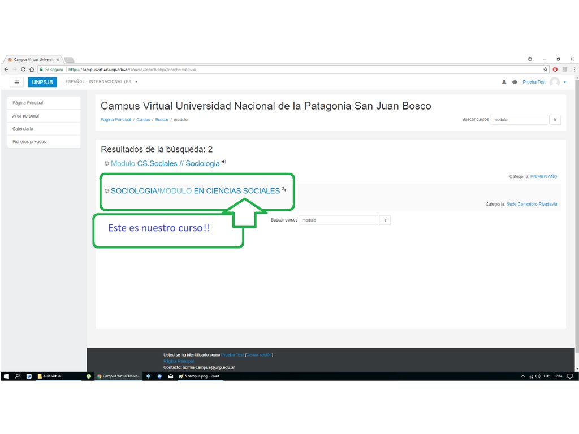Image resolution: width=579 pixels, height=434 pixels.
Task: Click the ESP input language indicator
Action: (x=547, y=376)
